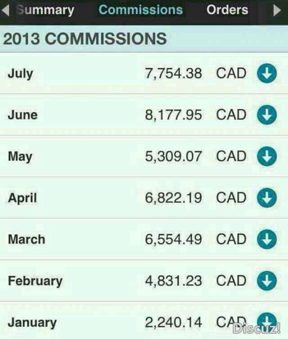Download the April commission statement
This screenshot has width=288, height=339.
(x=267, y=198)
